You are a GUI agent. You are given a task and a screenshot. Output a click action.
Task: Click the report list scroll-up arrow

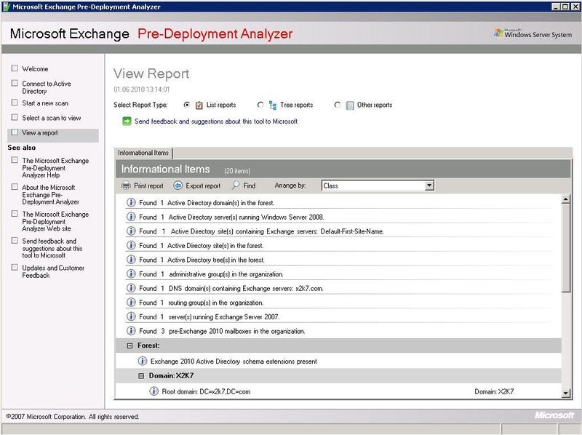pos(566,199)
